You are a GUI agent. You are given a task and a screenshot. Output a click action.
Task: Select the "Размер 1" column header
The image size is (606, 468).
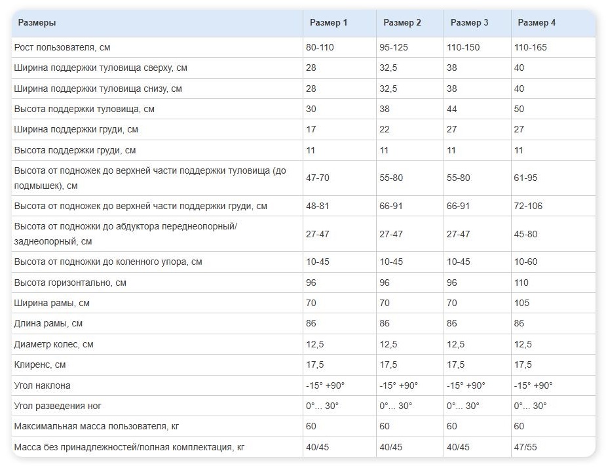click(x=328, y=23)
